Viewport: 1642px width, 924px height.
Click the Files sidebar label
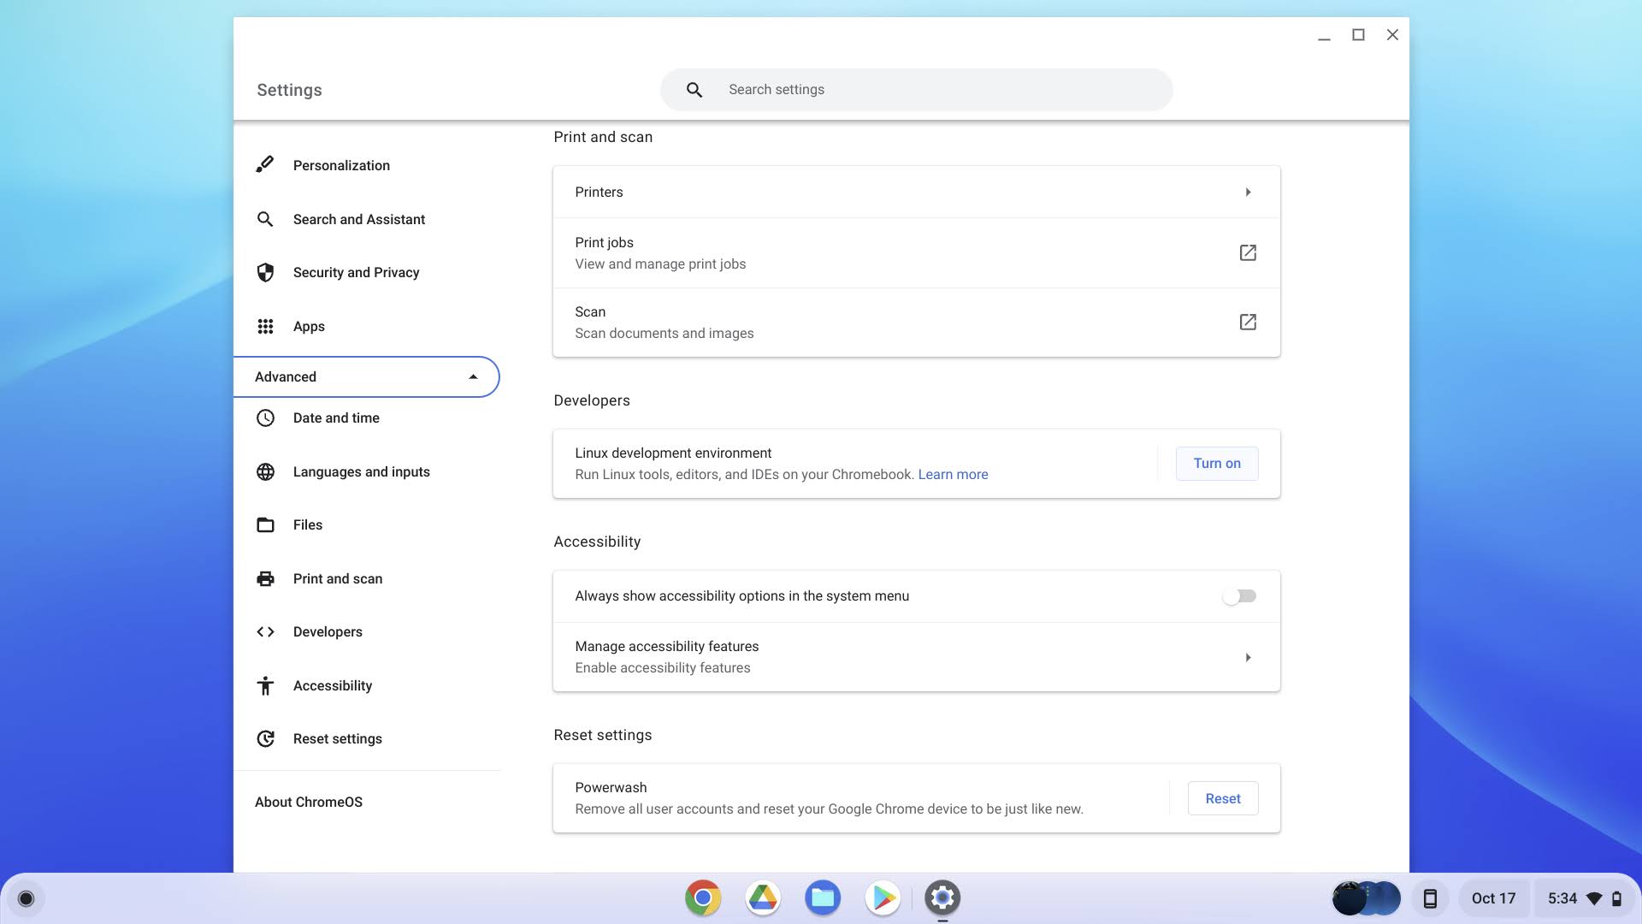click(x=308, y=524)
